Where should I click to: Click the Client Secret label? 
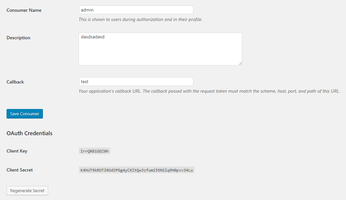(20, 170)
